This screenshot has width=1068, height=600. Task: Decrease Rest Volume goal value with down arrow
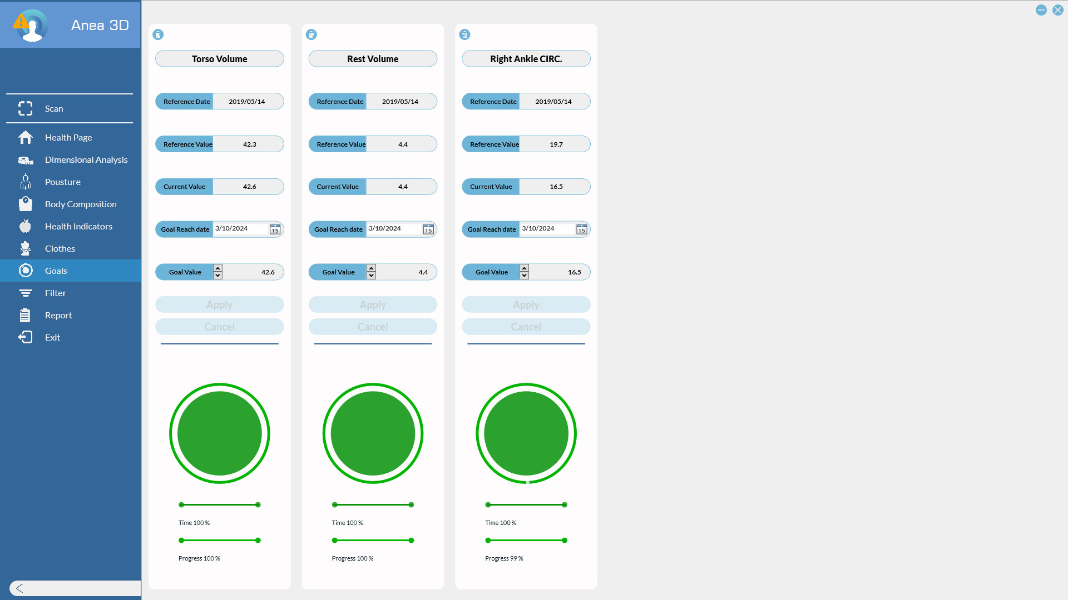[371, 276]
